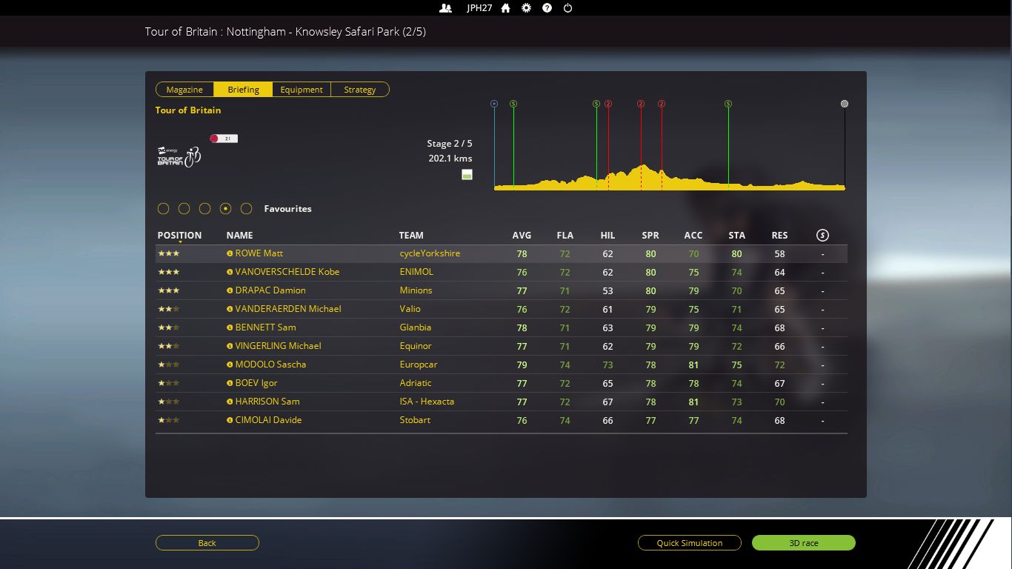Click the stage terrain type icon
The image size is (1012, 569).
pos(467,175)
